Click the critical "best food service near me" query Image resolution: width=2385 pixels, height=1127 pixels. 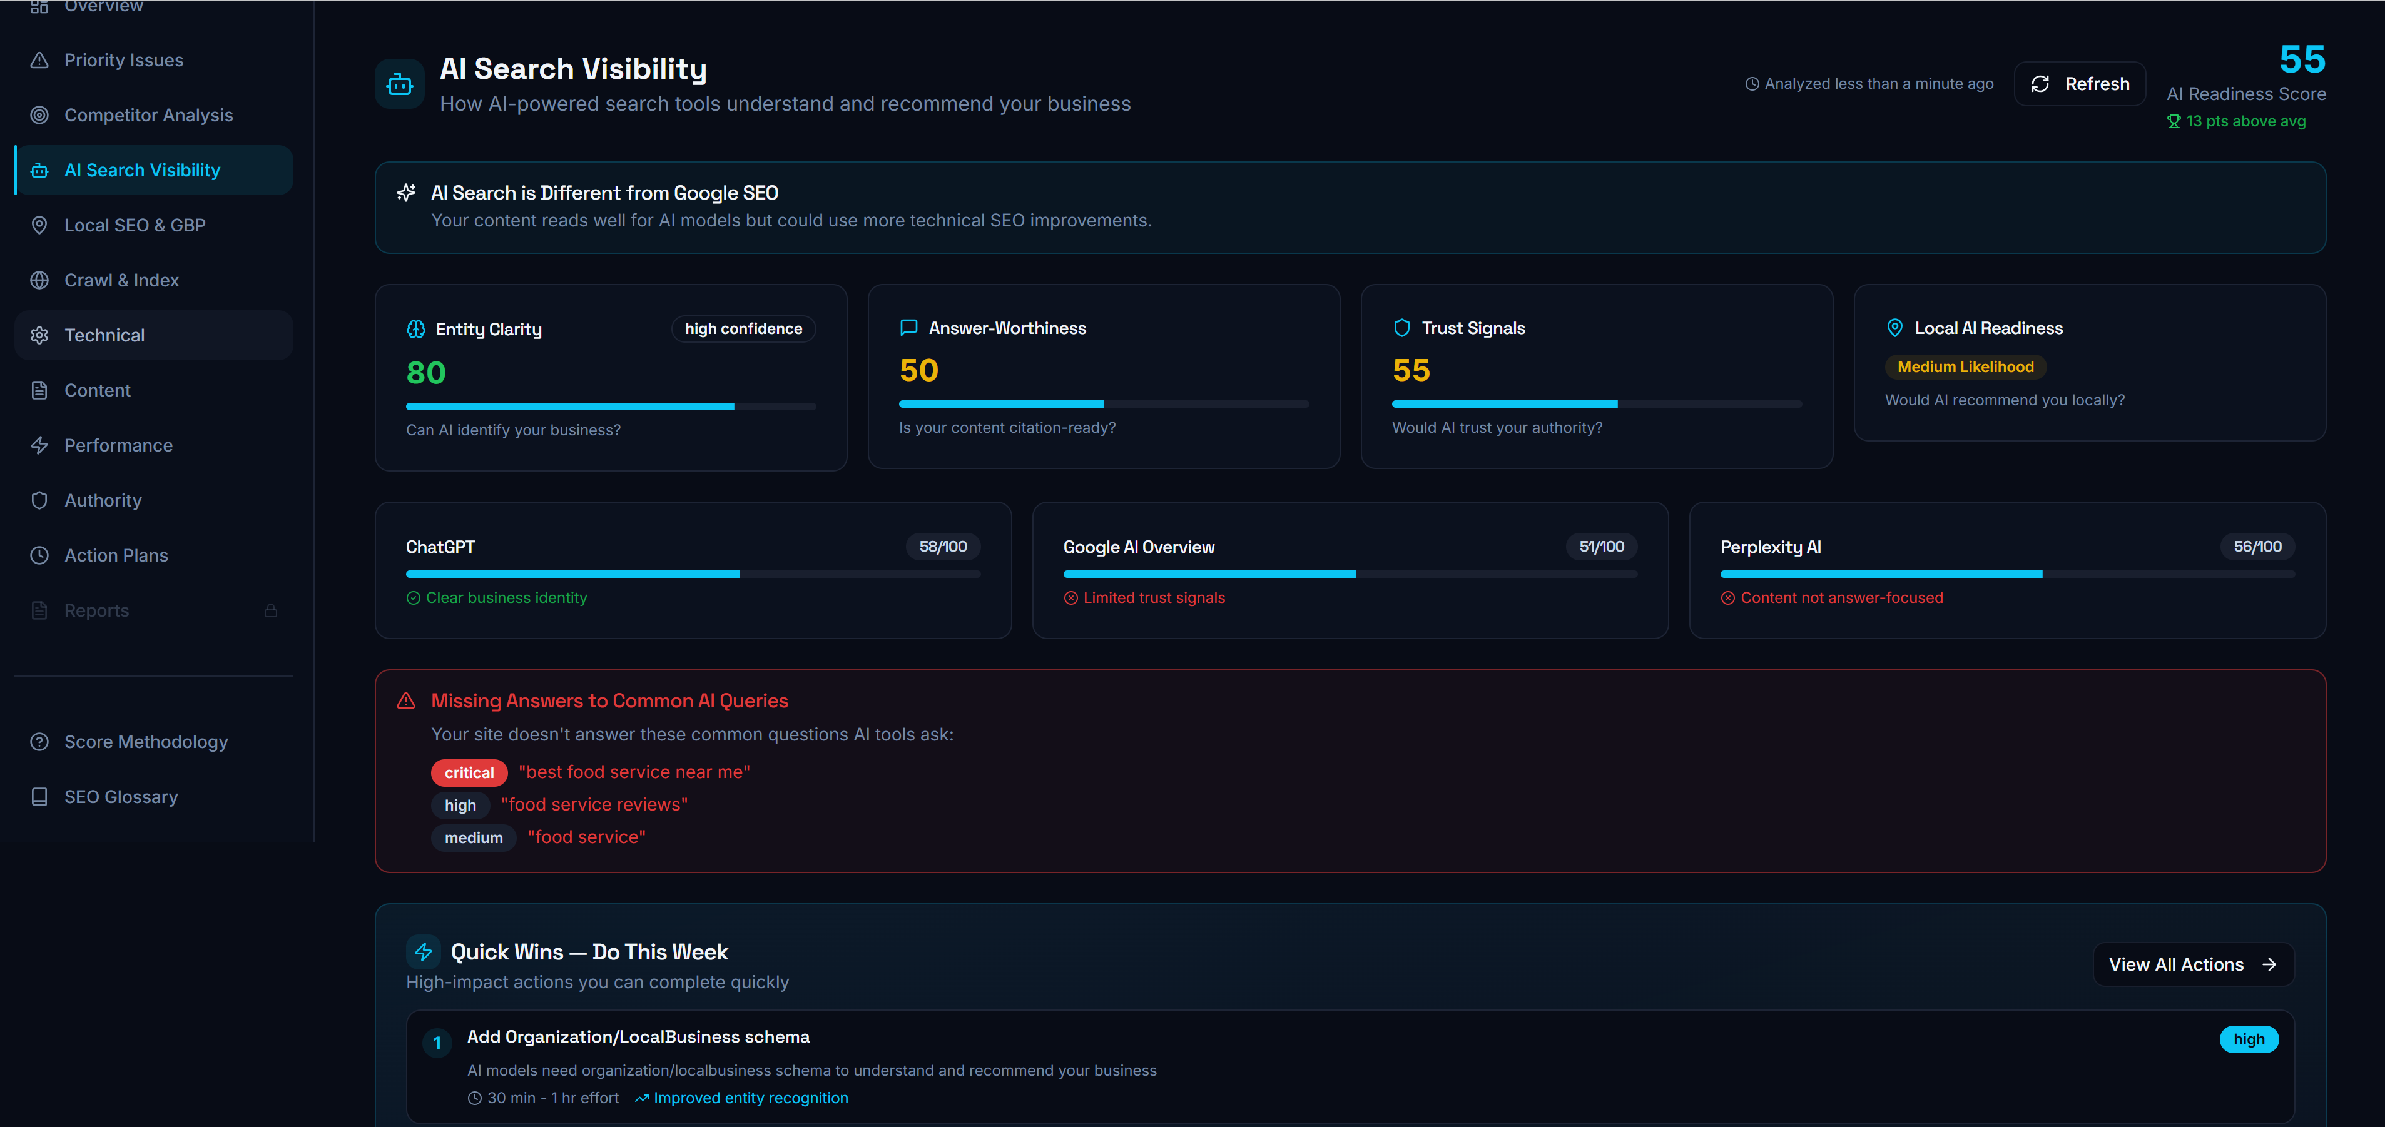[x=634, y=772]
